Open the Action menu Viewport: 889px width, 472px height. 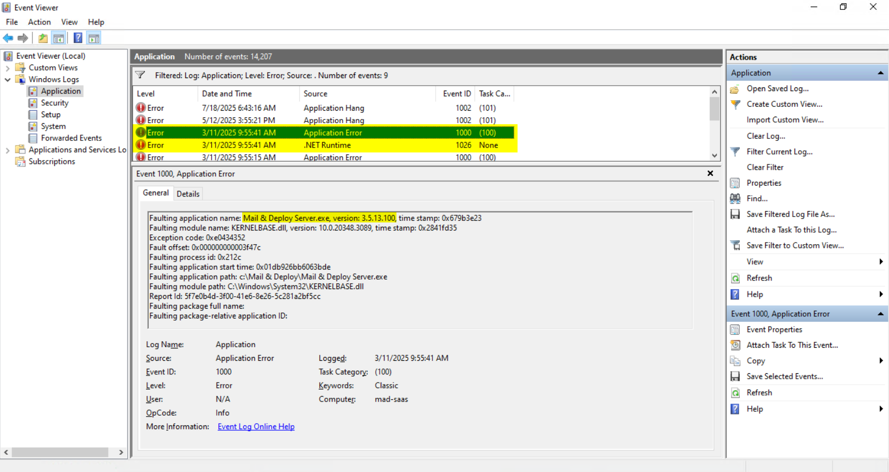click(x=40, y=22)
